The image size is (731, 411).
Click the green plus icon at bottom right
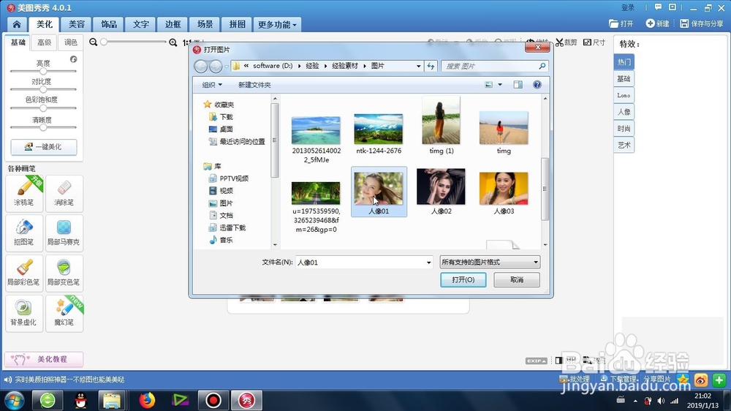719,380
